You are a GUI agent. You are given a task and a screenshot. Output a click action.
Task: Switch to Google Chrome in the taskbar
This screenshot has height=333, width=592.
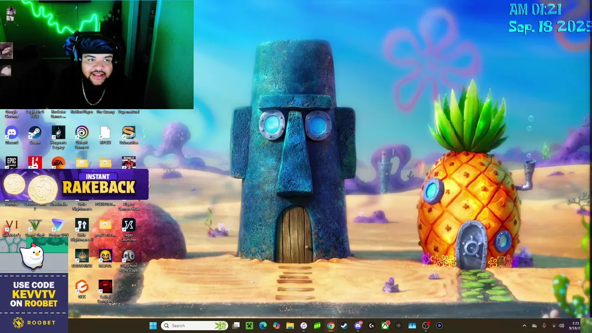[331, 326]
